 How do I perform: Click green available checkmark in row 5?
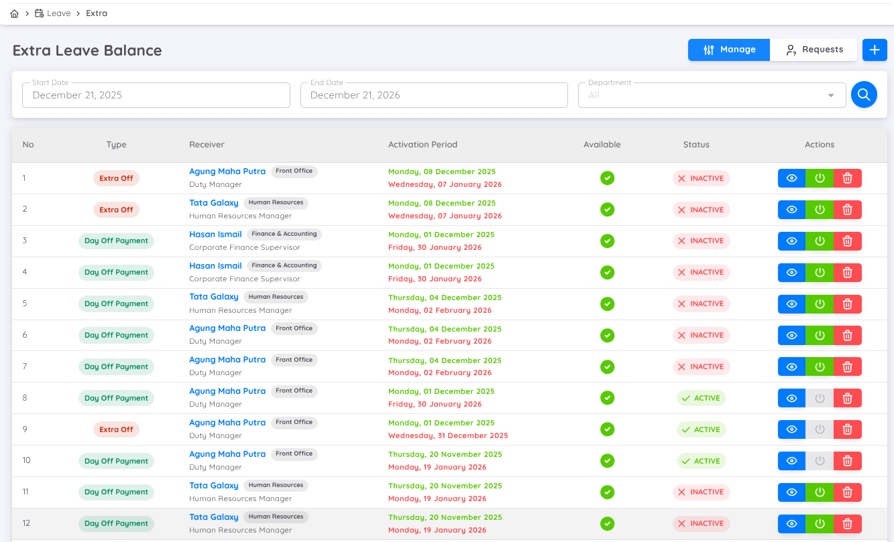pos(607,304)
